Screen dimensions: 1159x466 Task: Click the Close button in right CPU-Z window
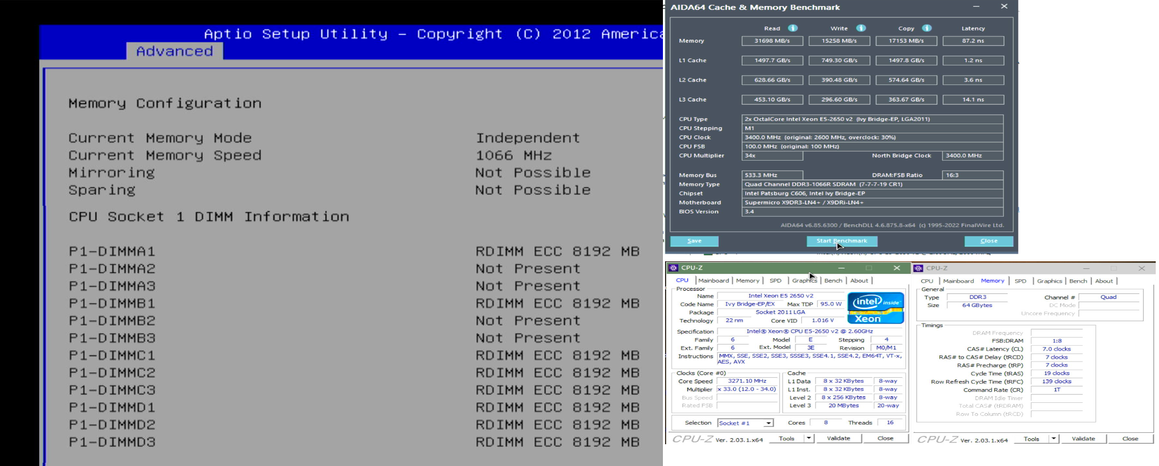point(1130,439)
